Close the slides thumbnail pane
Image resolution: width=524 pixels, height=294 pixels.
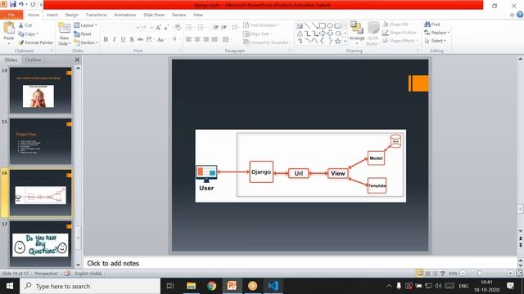(77, 60)
